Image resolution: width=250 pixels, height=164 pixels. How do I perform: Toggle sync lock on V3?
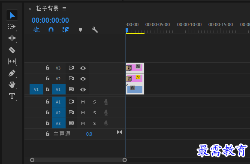tap(72, 68)
